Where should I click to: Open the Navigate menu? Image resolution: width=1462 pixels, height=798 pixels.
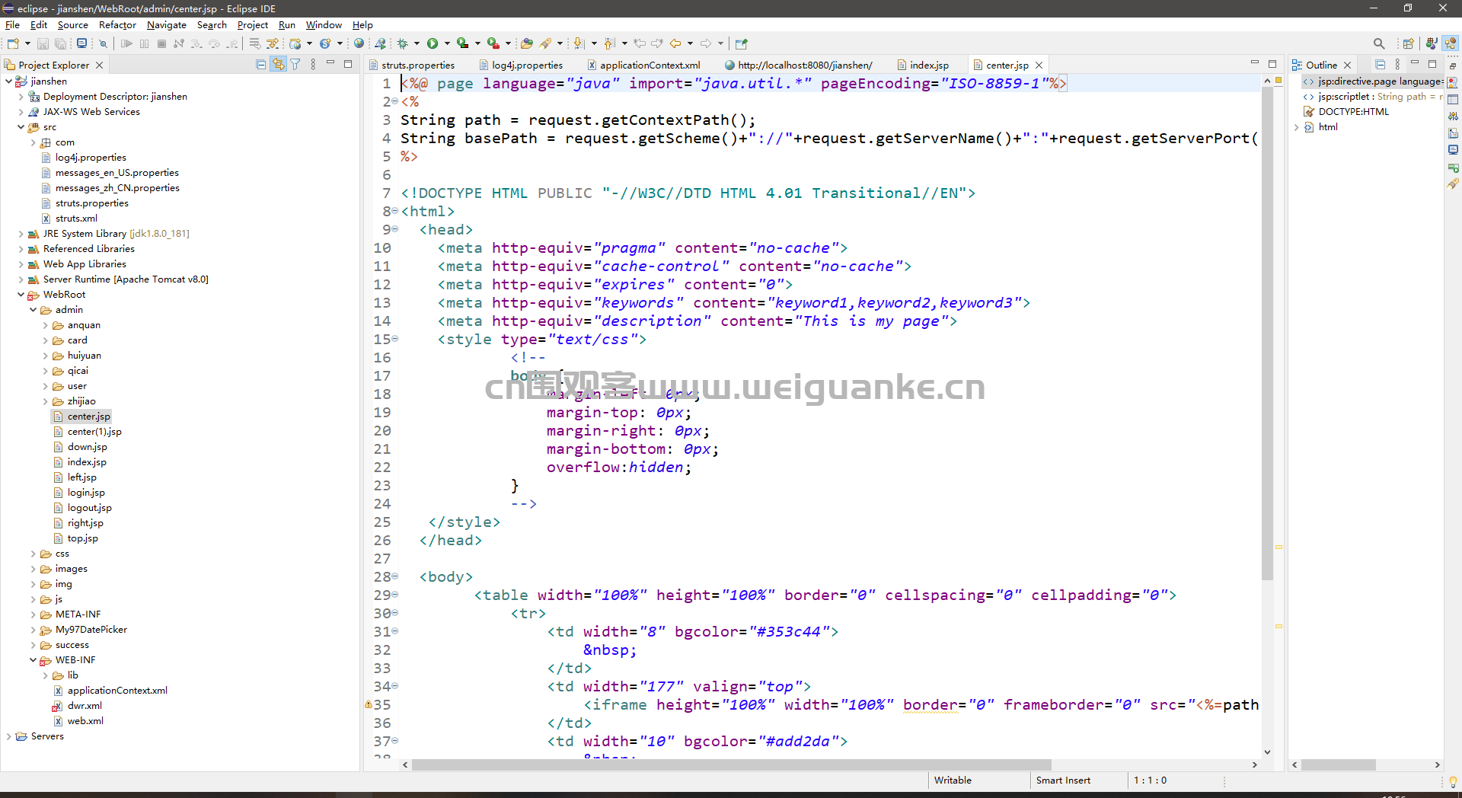point(167,25)
